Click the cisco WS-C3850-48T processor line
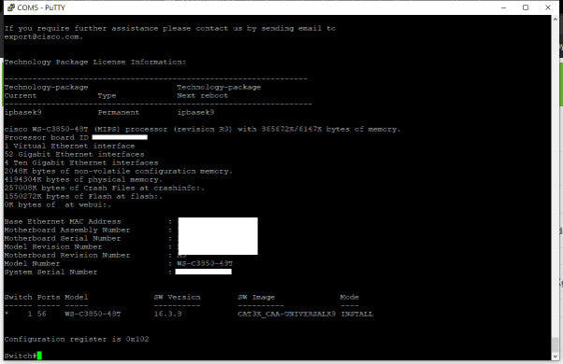 tap(203, 130)
